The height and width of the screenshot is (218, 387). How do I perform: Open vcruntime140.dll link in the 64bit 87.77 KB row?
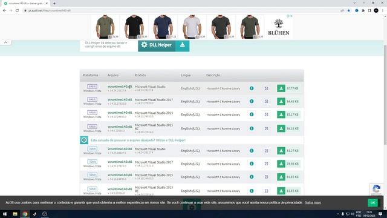click(x=120, y=87)
